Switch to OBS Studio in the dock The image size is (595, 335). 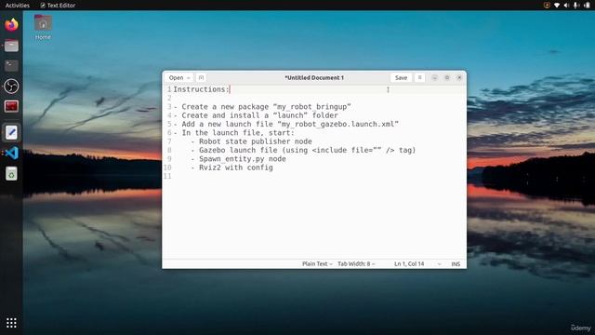[x=11, y=87]
